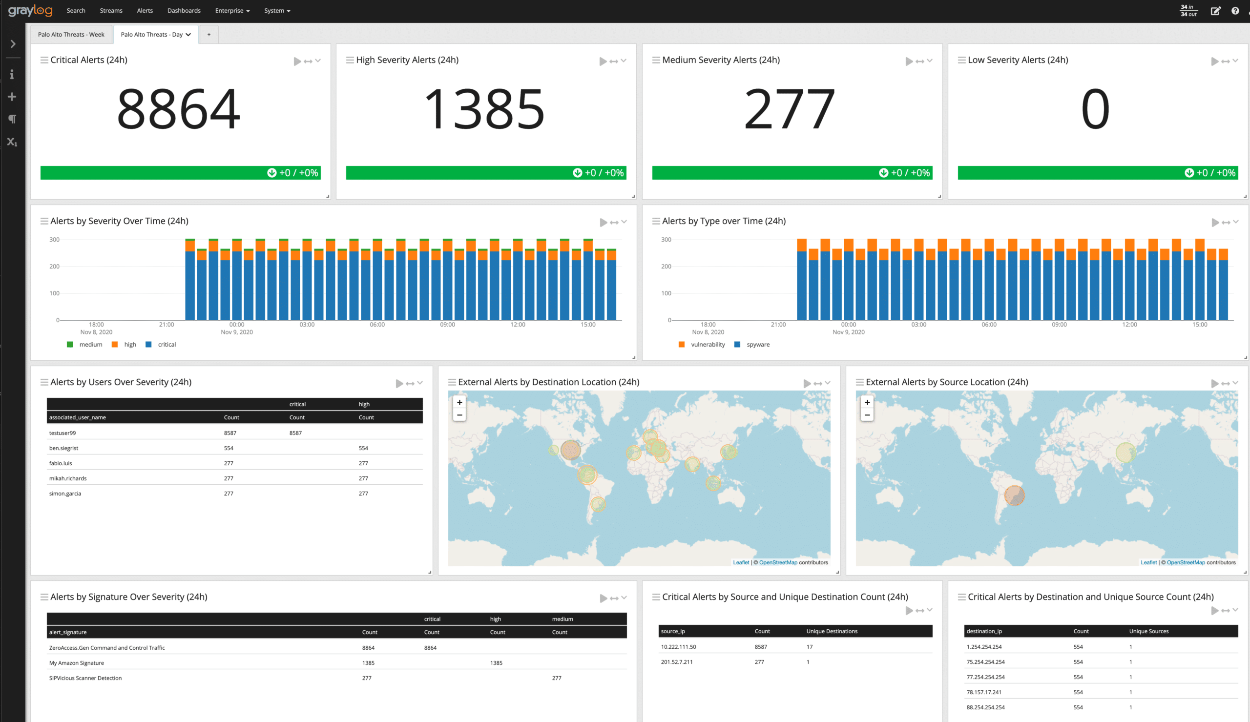Image resolution: width=1250 pixels, height=722 pixels.
Task: Open the sidebar description info icon
Action: click(x=12, y=74)
